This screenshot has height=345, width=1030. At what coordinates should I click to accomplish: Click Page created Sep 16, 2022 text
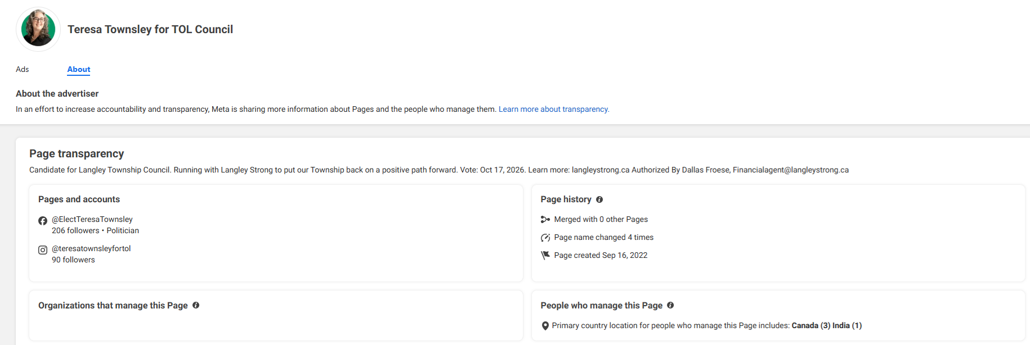(x=601, y=255)
